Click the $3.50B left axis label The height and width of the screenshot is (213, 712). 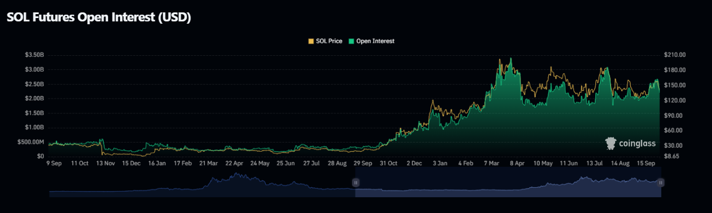pyautogui.click(x=34, y=55)
